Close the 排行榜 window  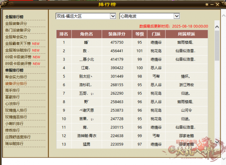click(217, 5)
